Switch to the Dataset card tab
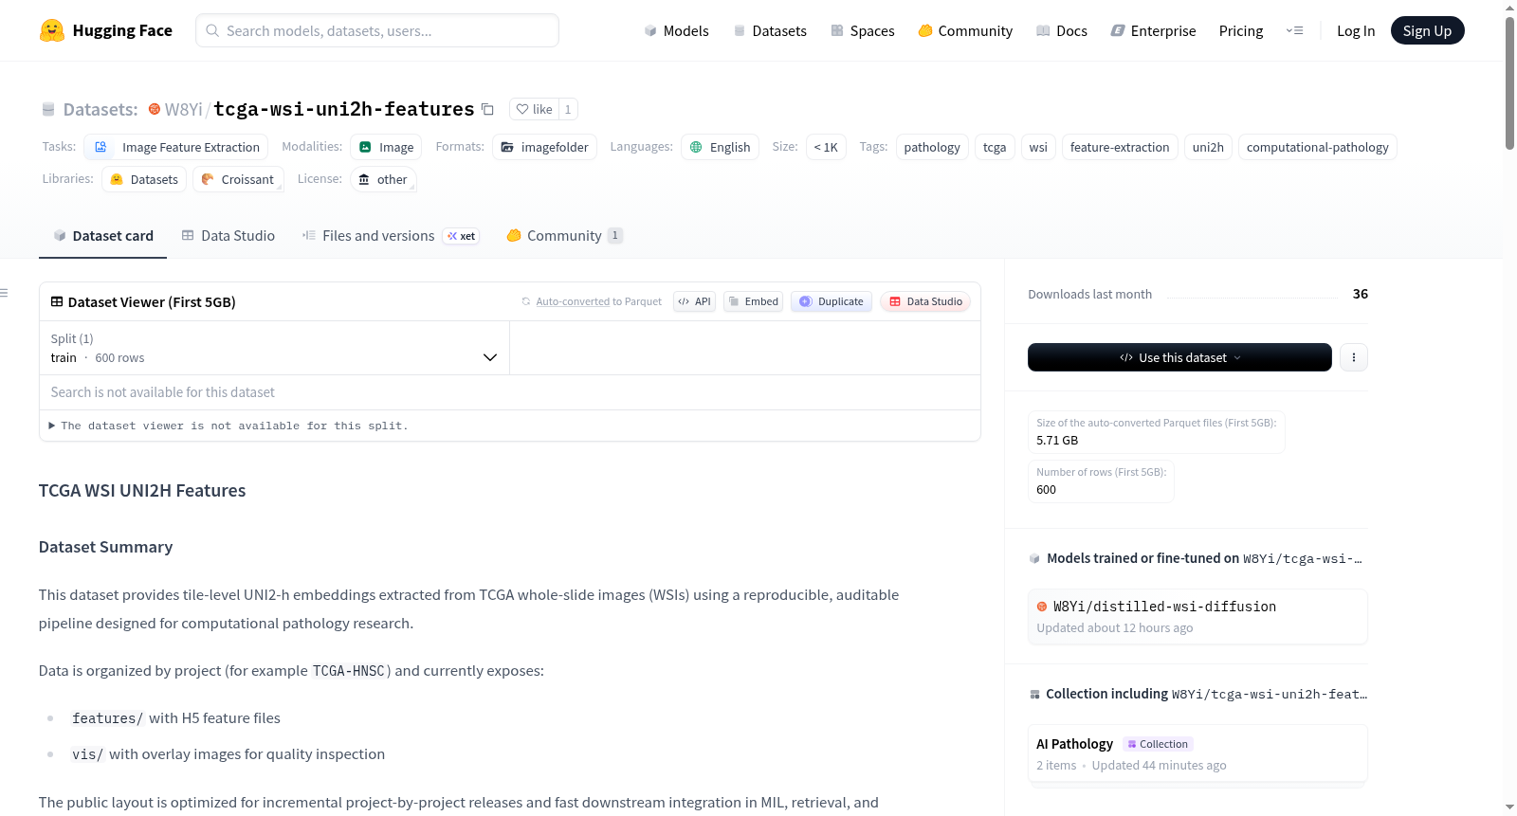 coord(102,236)
